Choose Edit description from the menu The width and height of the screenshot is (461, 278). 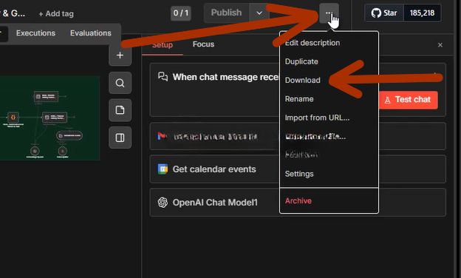[313, 43]
